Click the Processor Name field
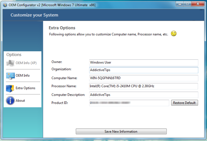This screenshot has height=141, width=207. 143,86
